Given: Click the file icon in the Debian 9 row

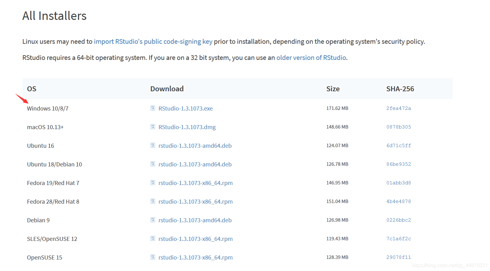Looking at the screenshot, I should point(153,220).
